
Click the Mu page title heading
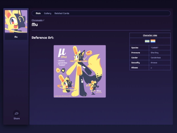pos(35,25)
